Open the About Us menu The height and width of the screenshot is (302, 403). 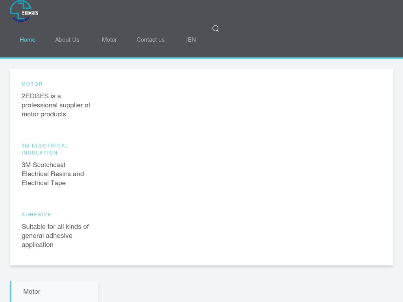67,40
